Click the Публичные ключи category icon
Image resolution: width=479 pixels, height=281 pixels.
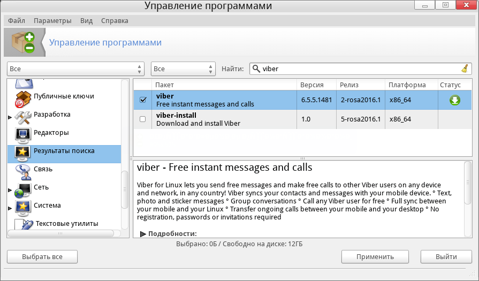click(23, 99)
